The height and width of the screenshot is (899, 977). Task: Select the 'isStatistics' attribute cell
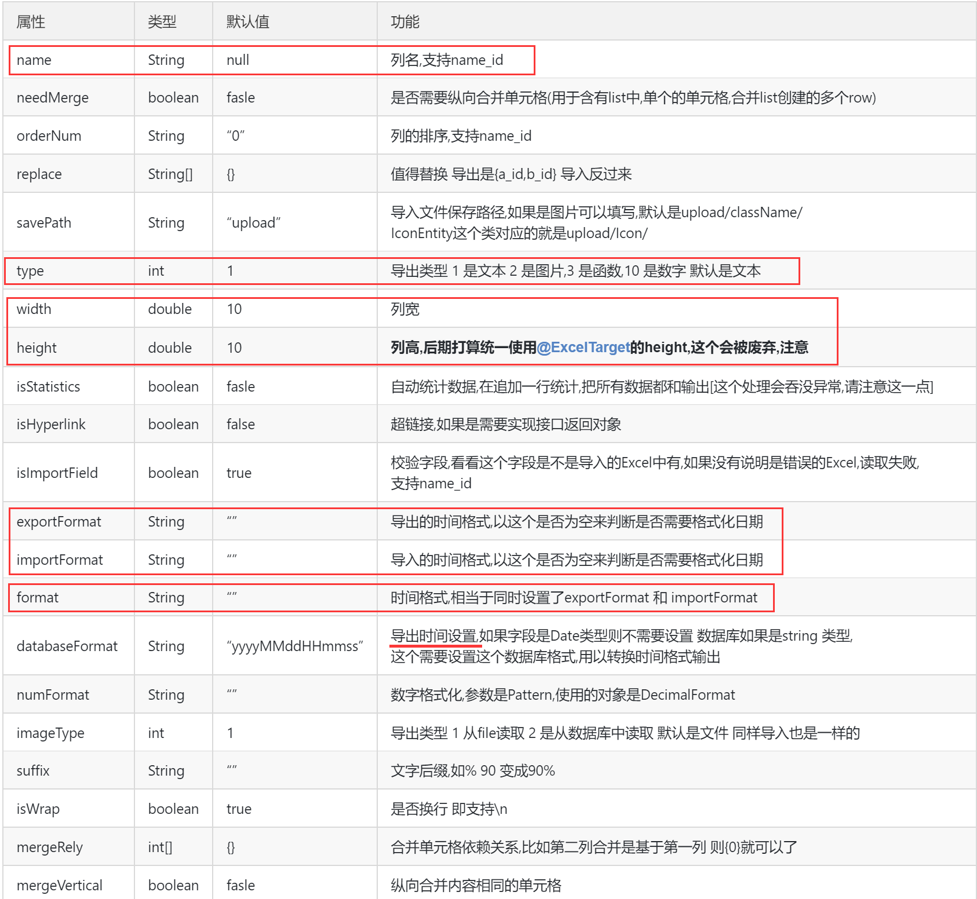pyautogui.click(x=68, y=386)
